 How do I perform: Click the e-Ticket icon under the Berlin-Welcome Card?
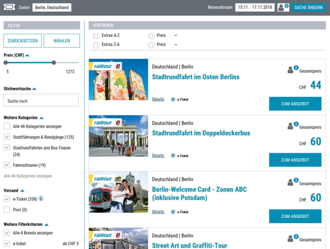pos(173,212)
